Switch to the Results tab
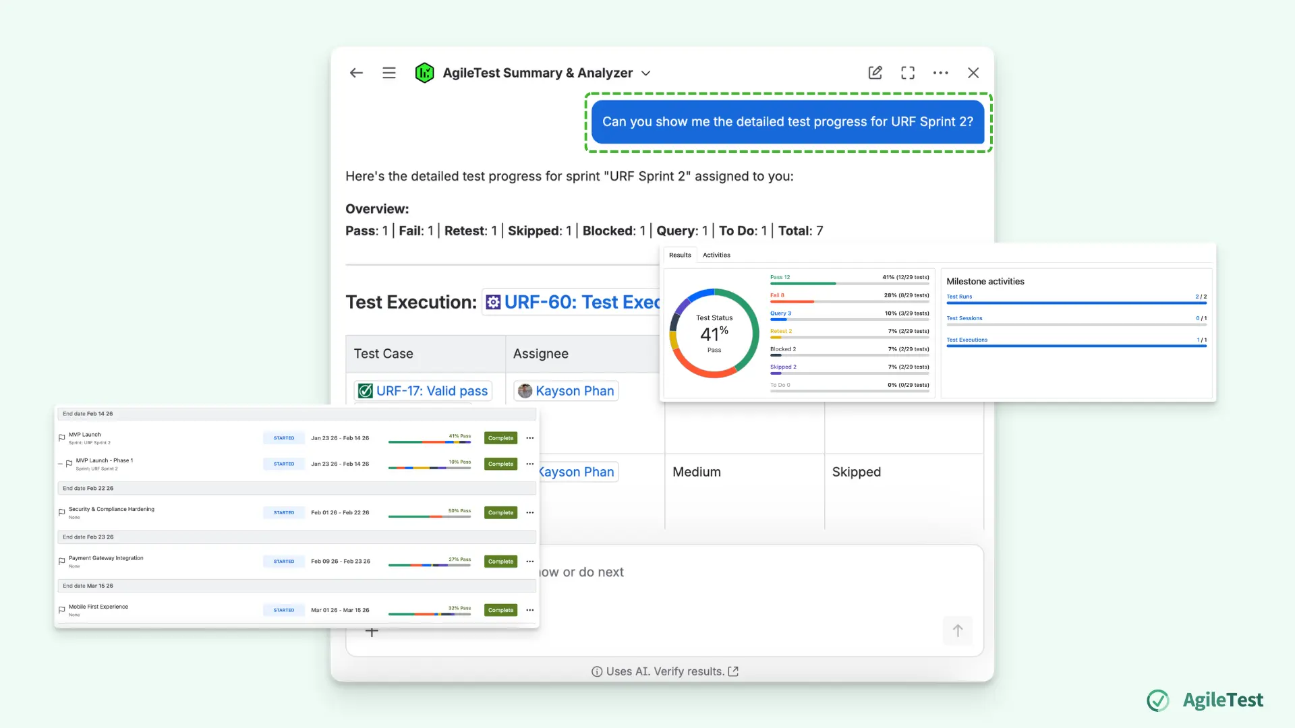Image resolution: width=1295 pixels, height=728 pixels. (x=680, y=255)
